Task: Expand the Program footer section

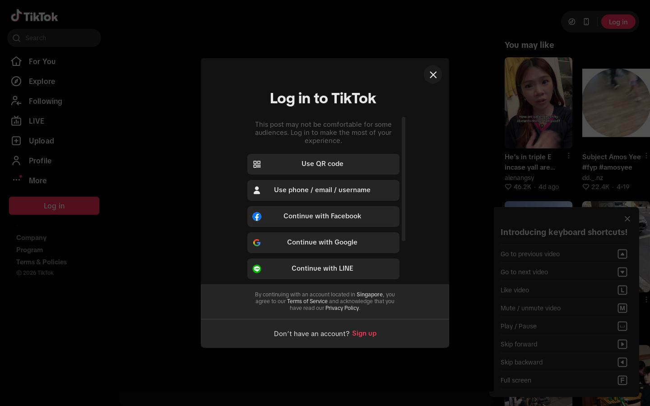Action: coord(29,250)
